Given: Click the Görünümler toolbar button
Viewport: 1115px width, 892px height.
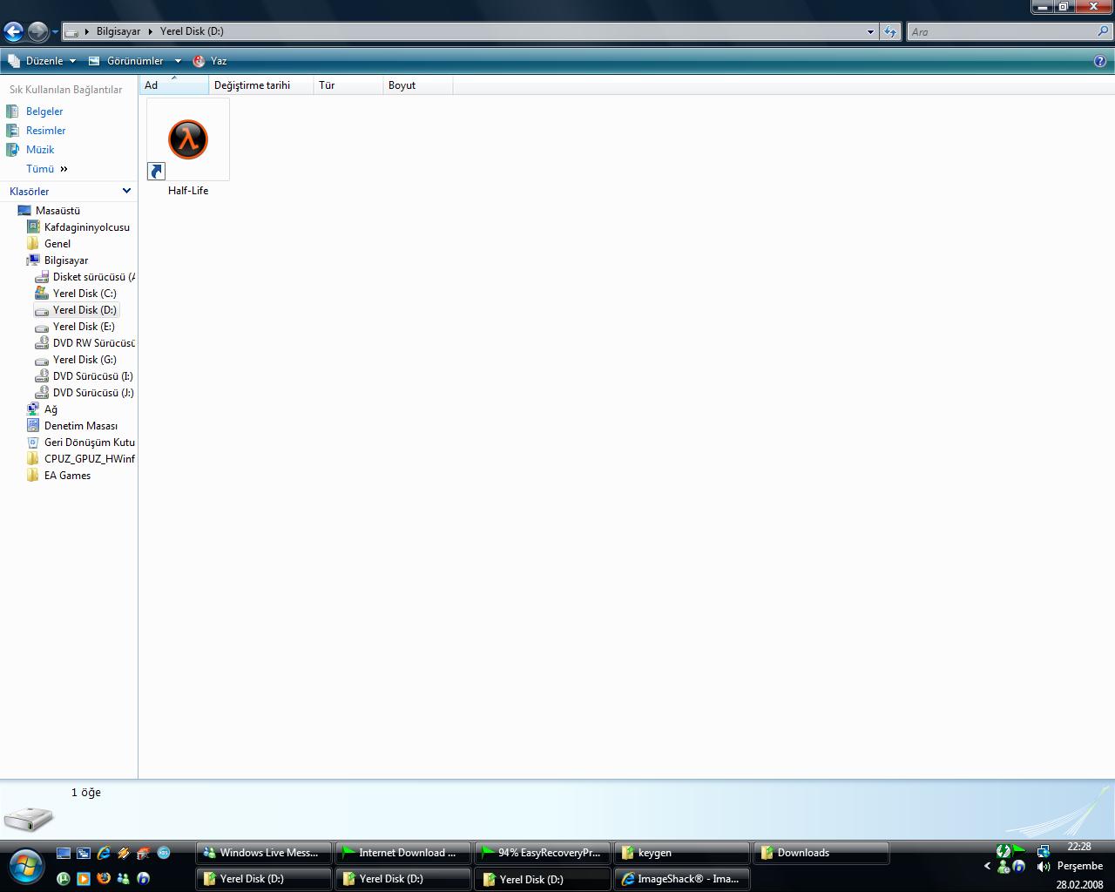Looking at the screenshot, I should tap(126, 61).
